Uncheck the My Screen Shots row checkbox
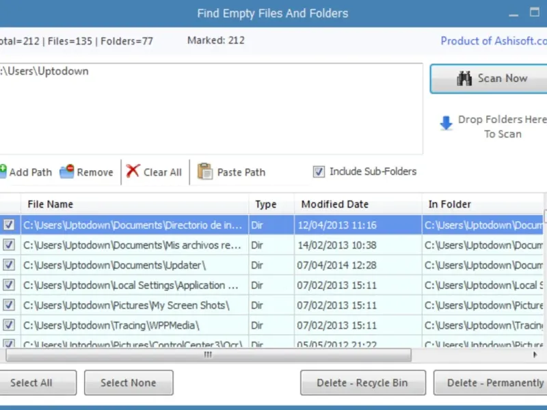The image size is (547, 410). pos(9,305)
